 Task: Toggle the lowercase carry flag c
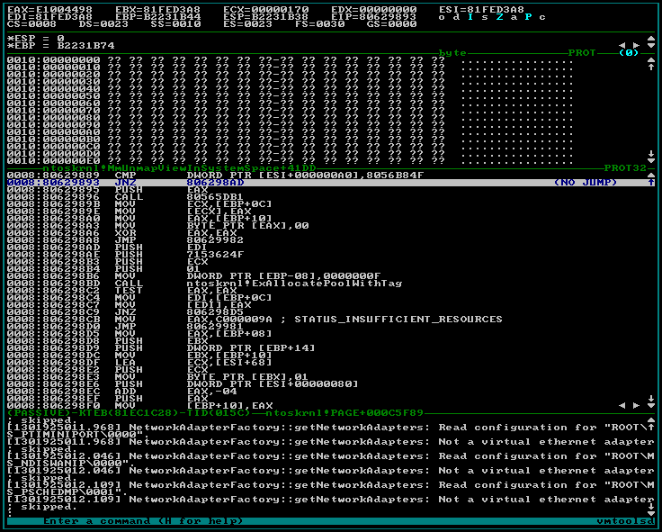[x=542, y=16]
